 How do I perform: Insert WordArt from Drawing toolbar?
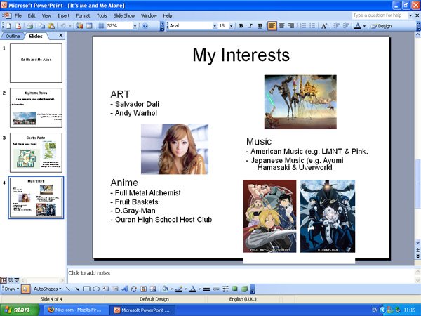(125, 289)
